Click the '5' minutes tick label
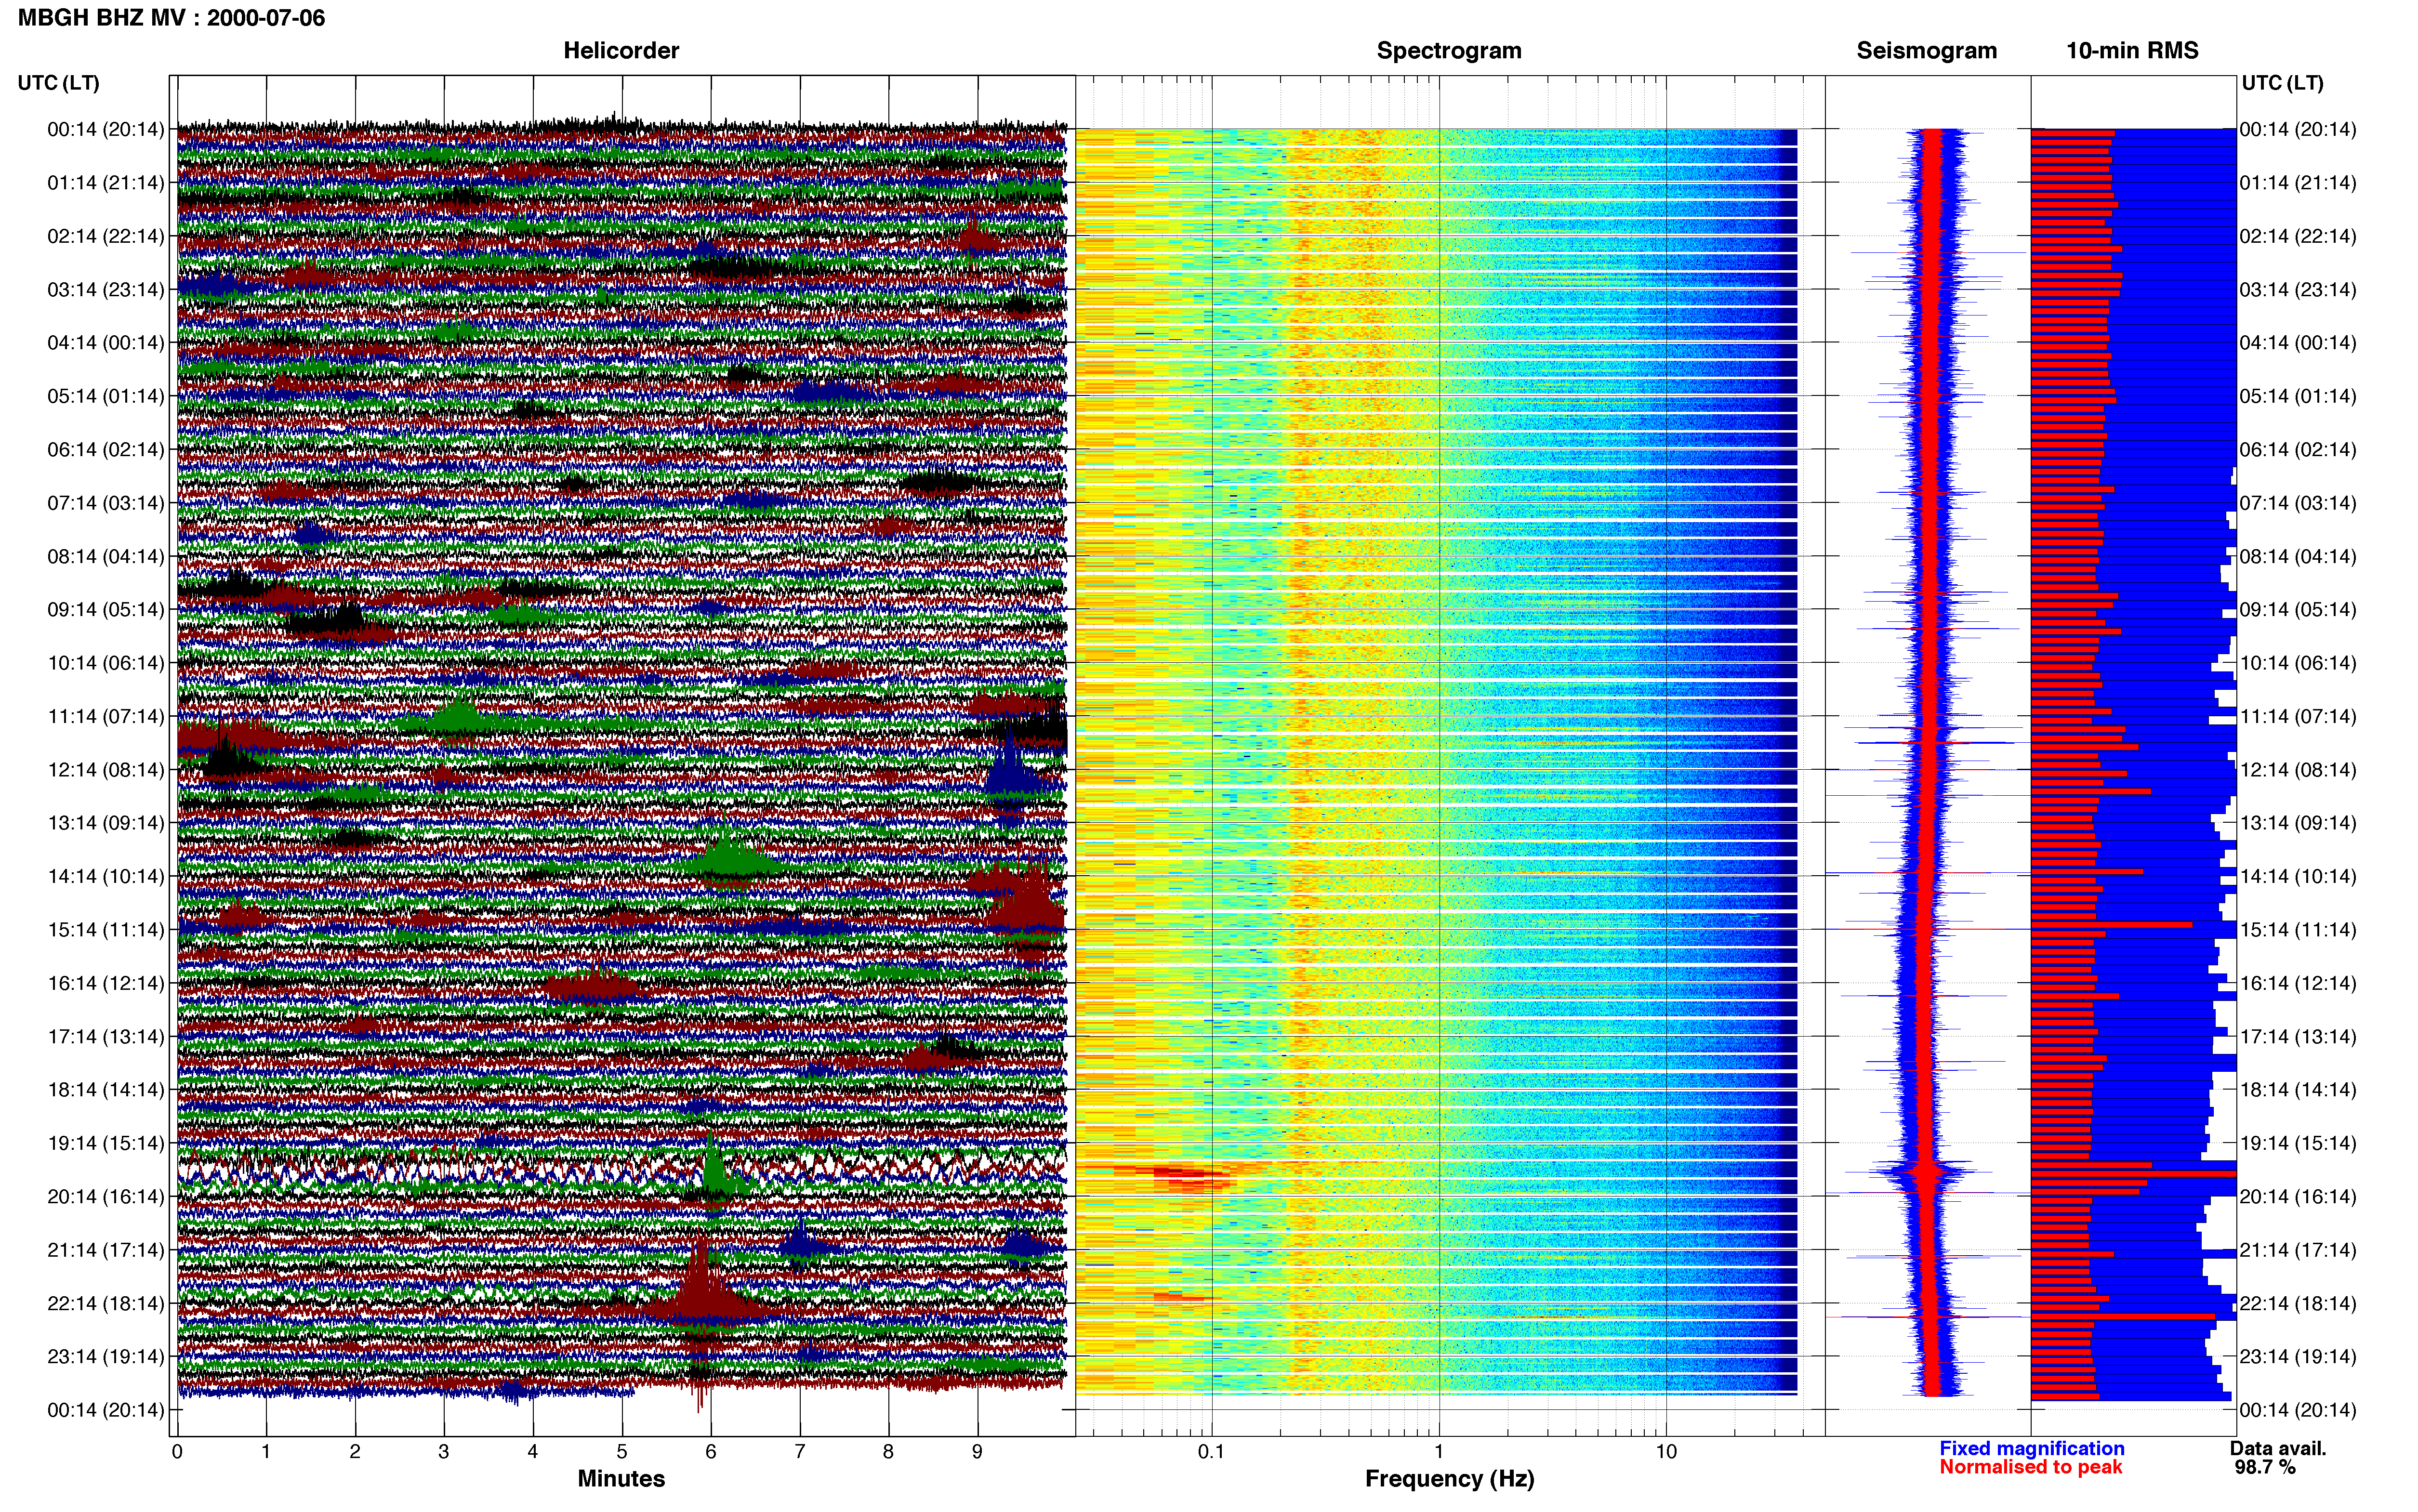Screen dimensions: 2418x1512 click(622, 1452)
